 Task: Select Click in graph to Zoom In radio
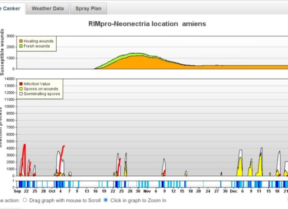(106, 200)
